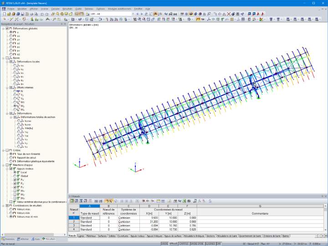Viewport: 328px width, 246px height.
Task: Click the Save diskette icon
Action: 22,14
